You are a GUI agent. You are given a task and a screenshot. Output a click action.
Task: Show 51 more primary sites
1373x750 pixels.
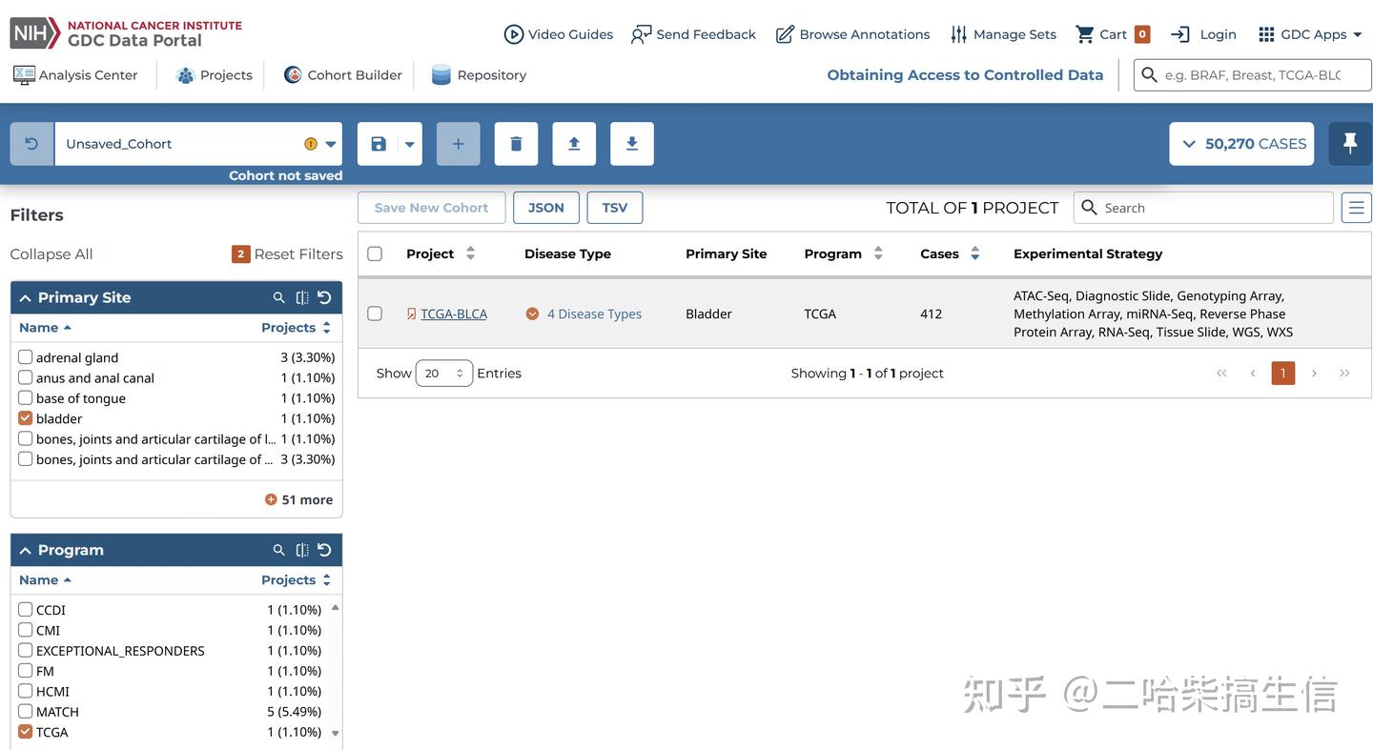tap(299, 499)
